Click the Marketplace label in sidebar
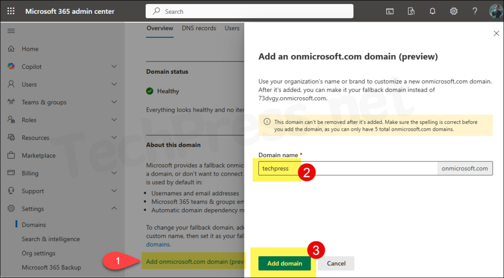504x278 pixels. [38, 155]
